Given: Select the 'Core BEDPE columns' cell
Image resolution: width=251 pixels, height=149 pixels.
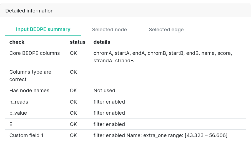Looking at the screenshot, I should point(35,53).
